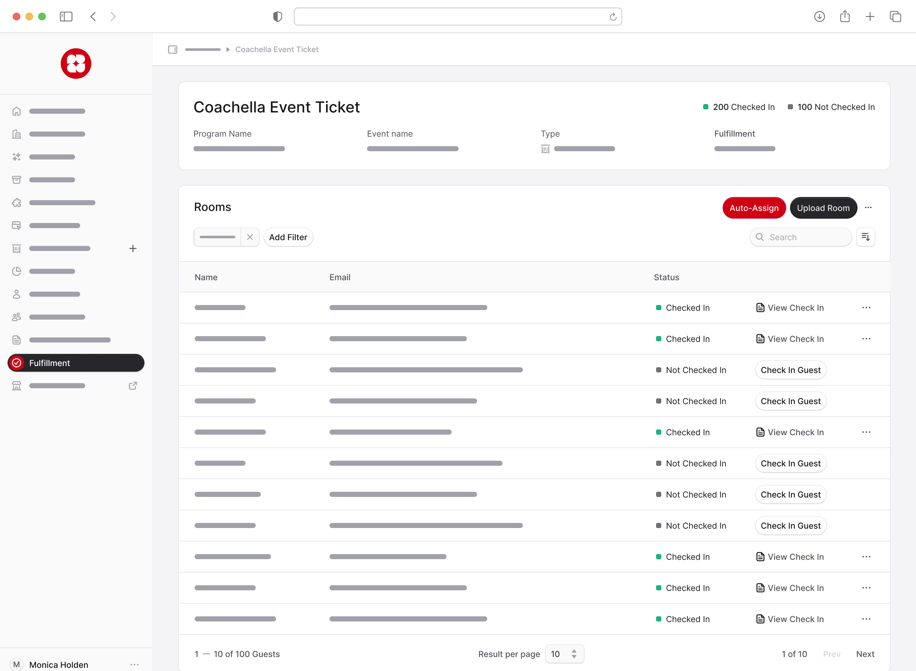Click the browser forward arrow
Image resolution: width=916 pixels, height=671 pixels.
coord(113,17)
